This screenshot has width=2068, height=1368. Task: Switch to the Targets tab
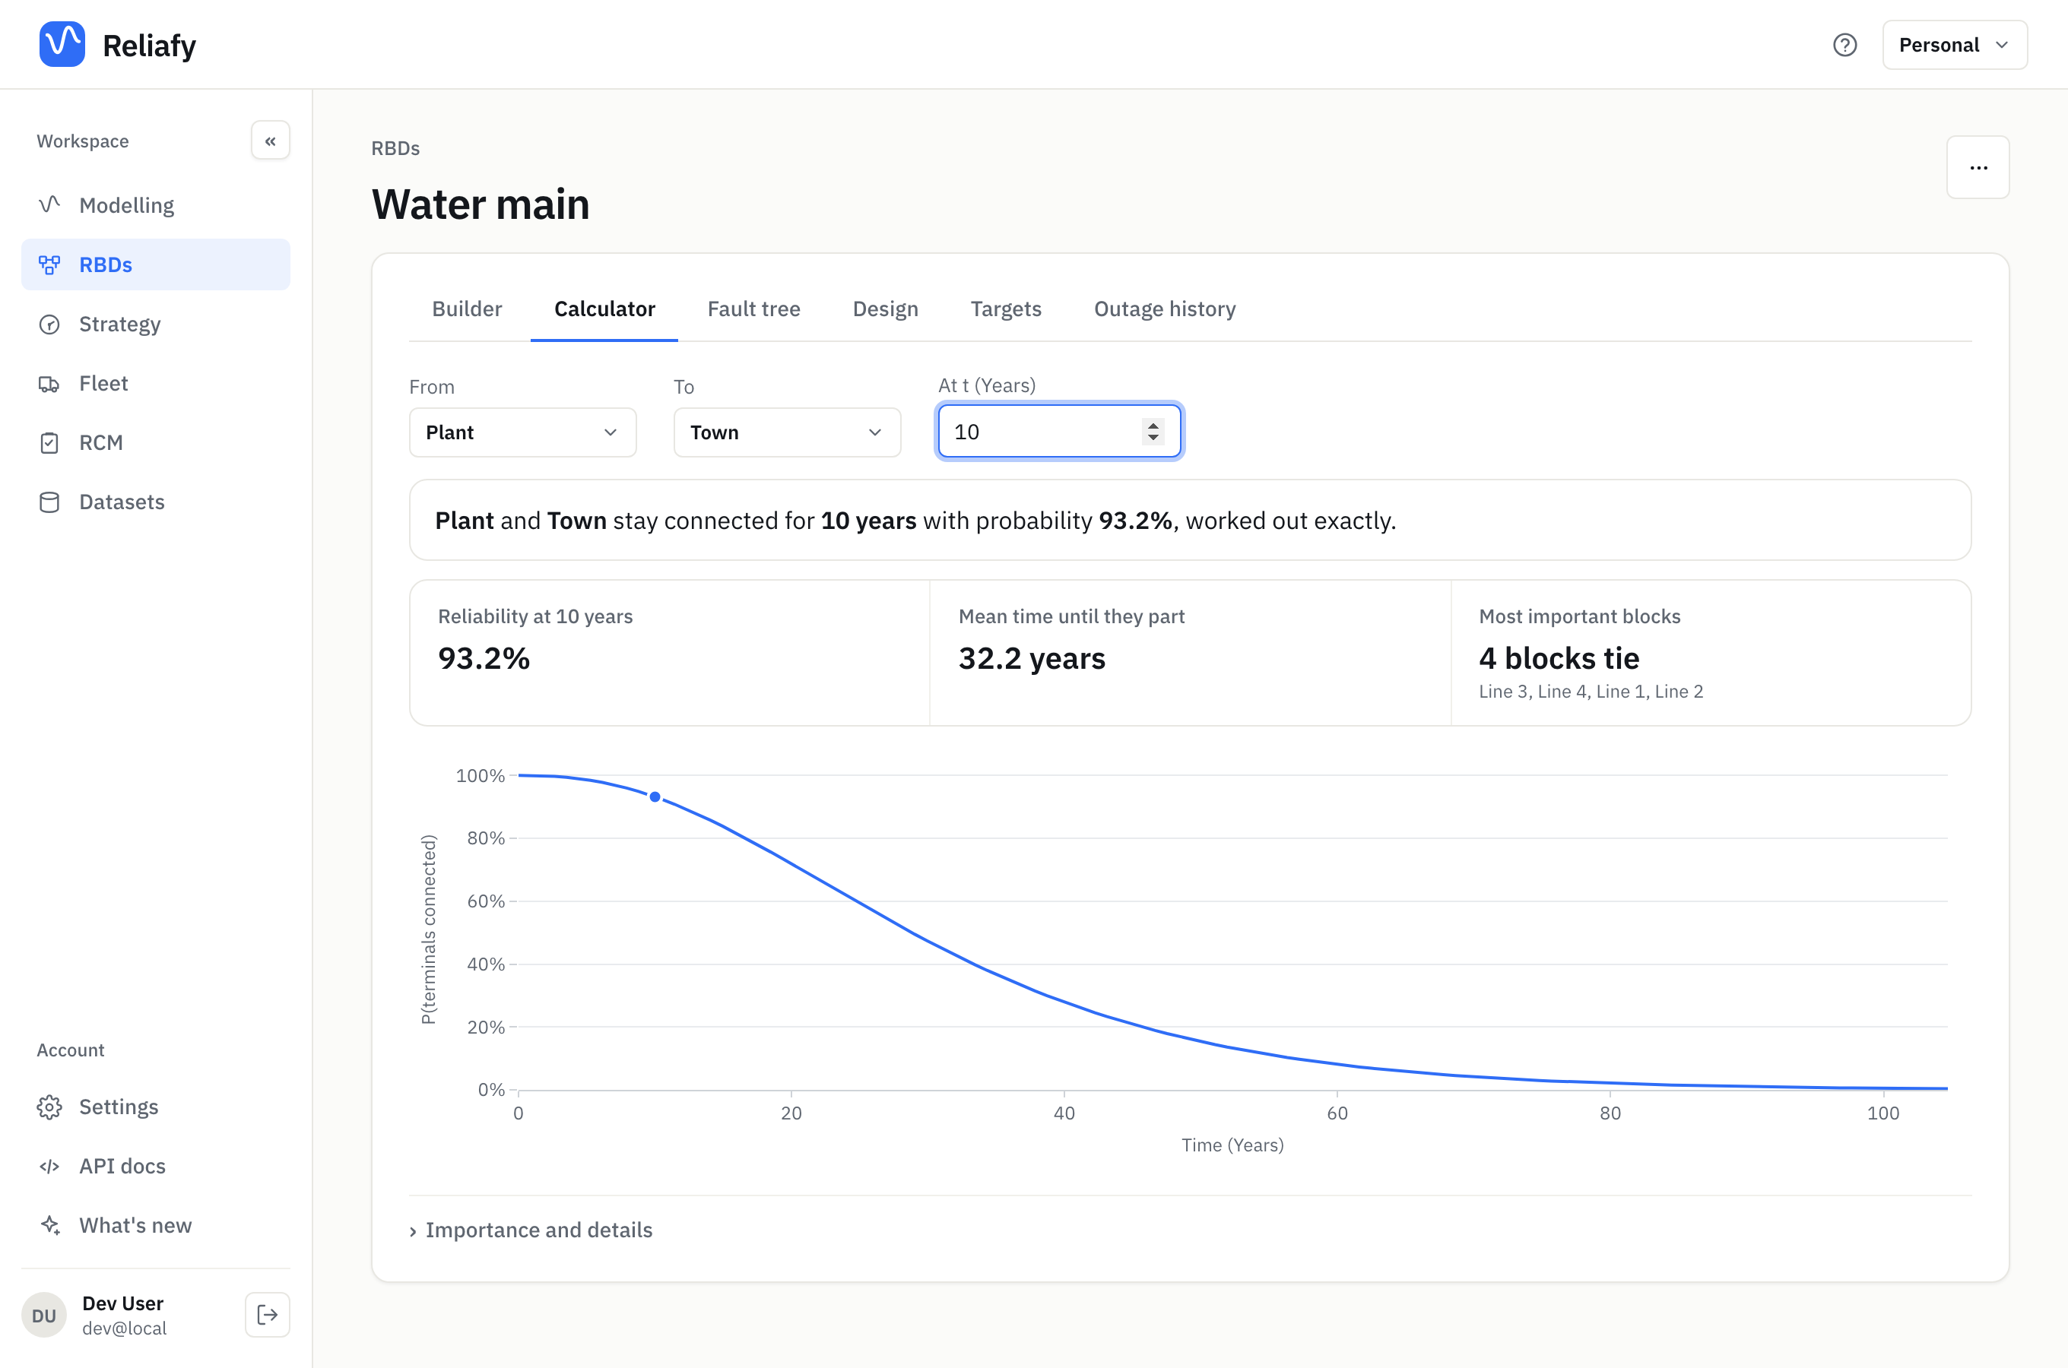[x=1005, y=309]
